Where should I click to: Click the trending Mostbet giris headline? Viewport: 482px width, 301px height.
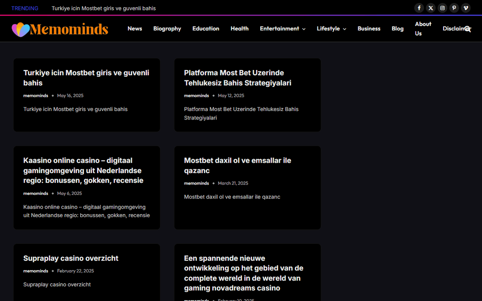[104, 8]
